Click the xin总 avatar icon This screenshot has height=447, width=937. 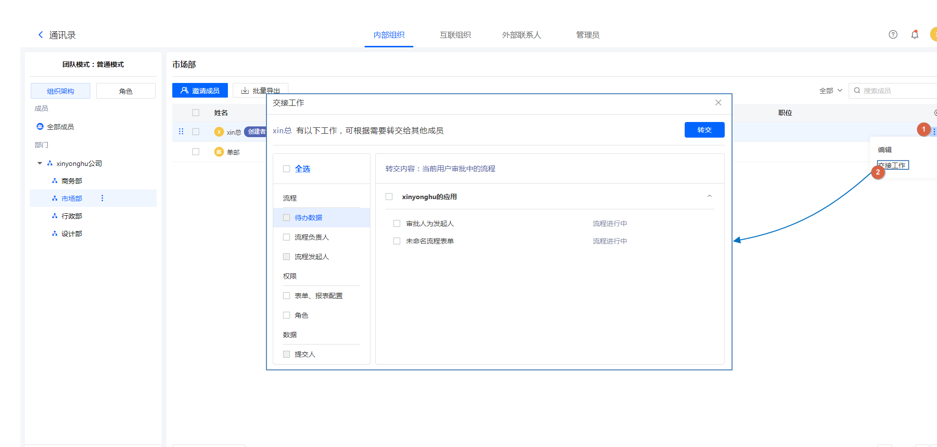pos(219,132)
